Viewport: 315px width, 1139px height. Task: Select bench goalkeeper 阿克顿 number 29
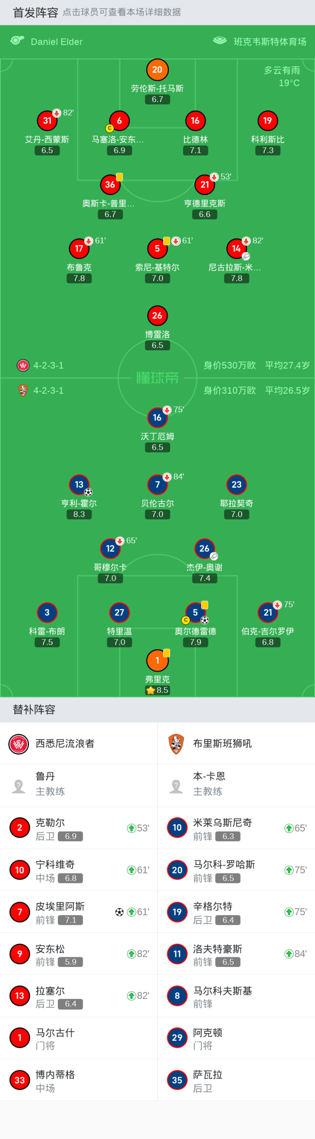click(177, 1038)
